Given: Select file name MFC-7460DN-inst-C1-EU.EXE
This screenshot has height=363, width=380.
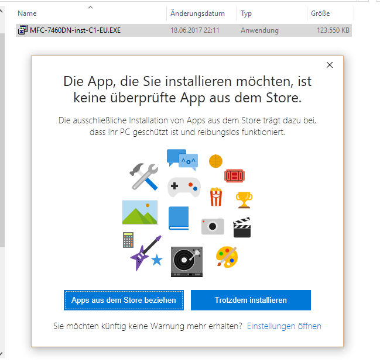Looking at the screenshot, I should click(x=75, y=30).
